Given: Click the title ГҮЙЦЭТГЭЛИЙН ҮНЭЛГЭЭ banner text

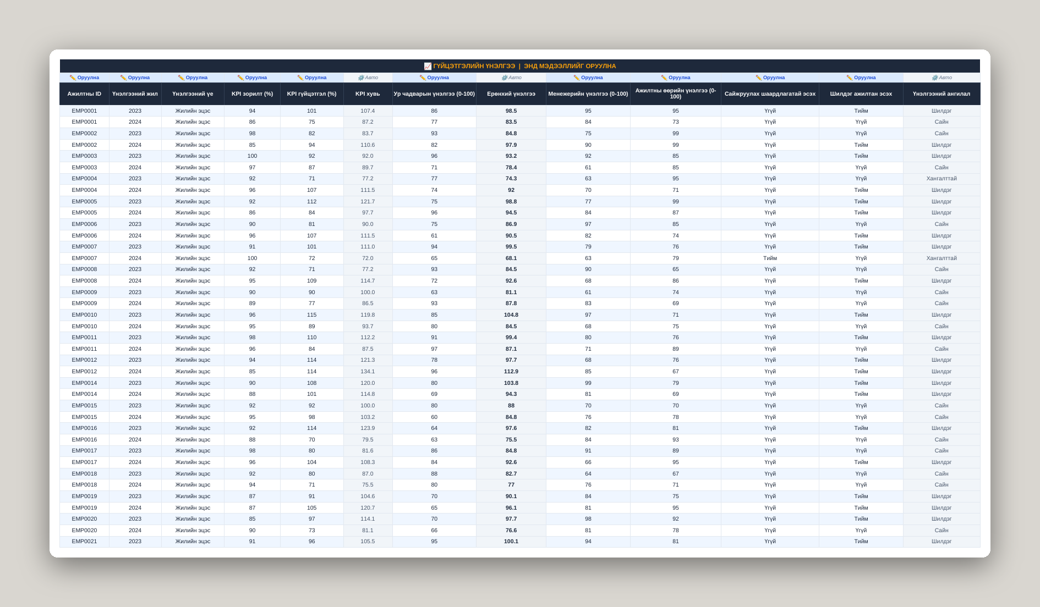Looking at the screenshot, I should click(x=474, y=66).
